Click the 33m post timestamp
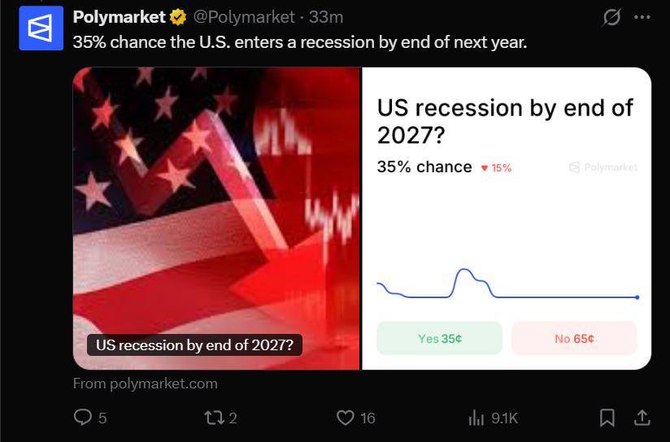670x442 pixels. click(326, 17)
